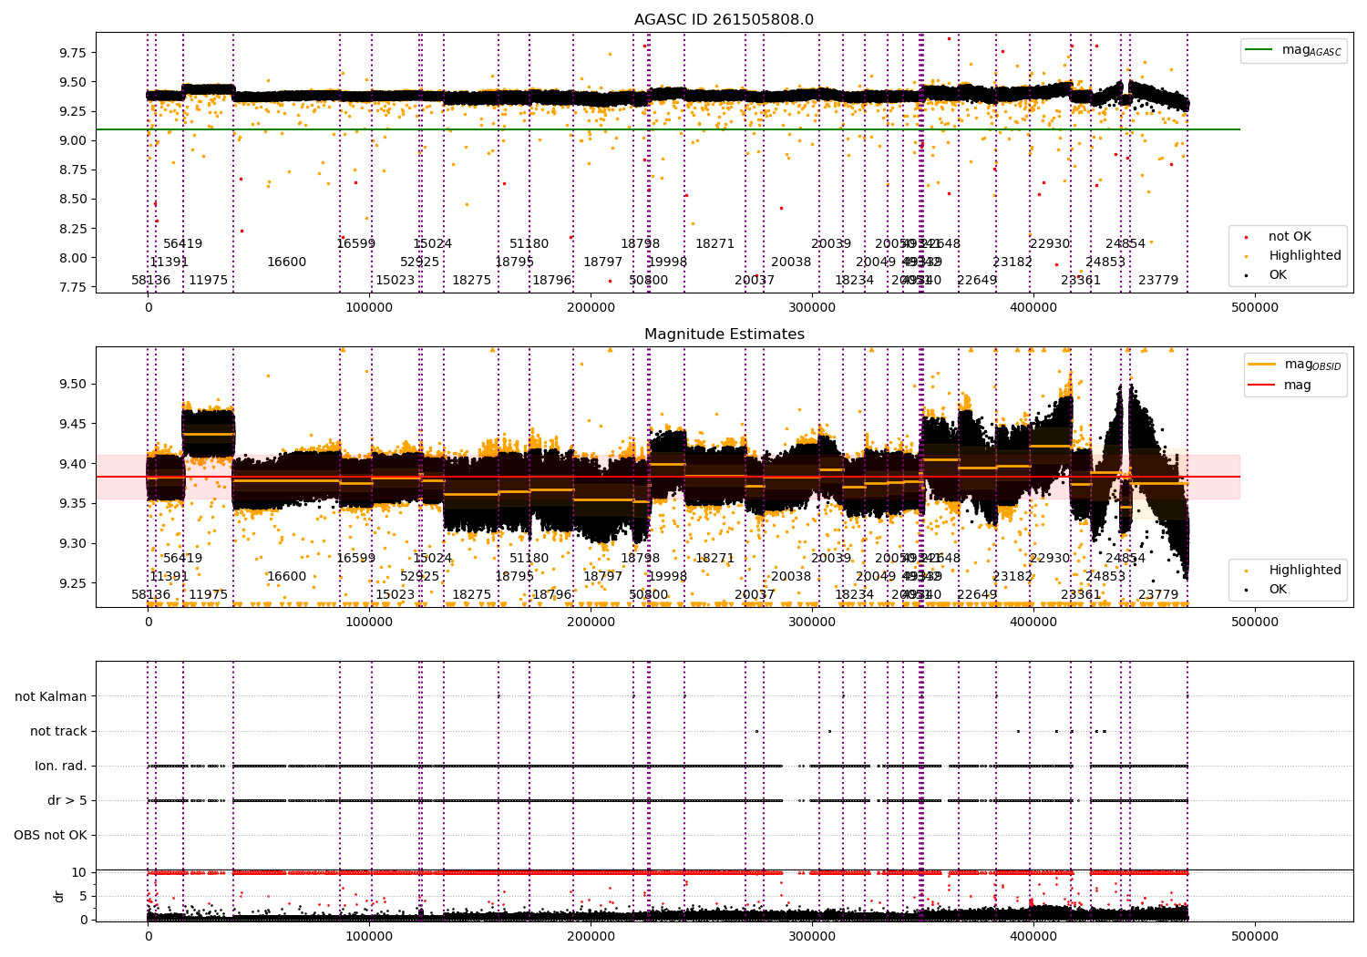
Task: Click the 500000 x-tick under the bottom plot
Action: [x=1255, y=936]
